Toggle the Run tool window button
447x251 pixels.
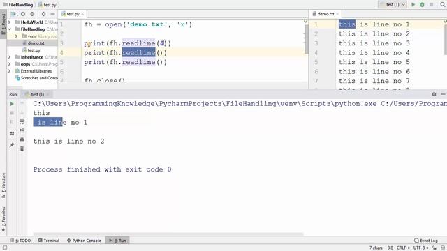(x=117, y=241)
